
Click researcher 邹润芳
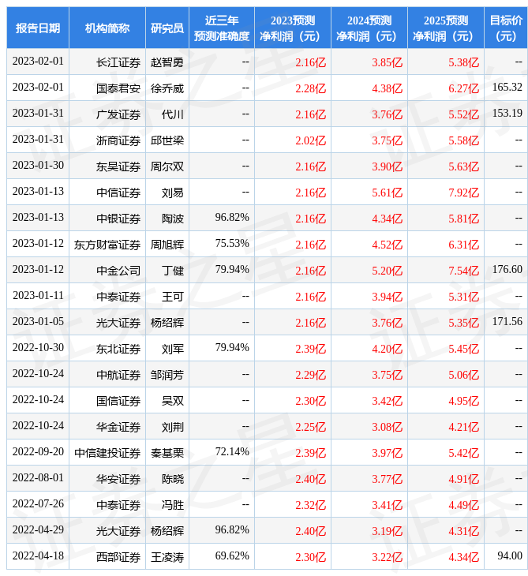167,376
